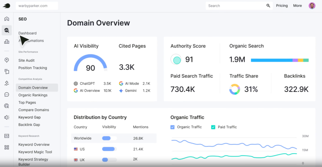The height and width of the screenshot is (167, 322).
Task: Open Top Pages
Action: click(x=27, y=102)
